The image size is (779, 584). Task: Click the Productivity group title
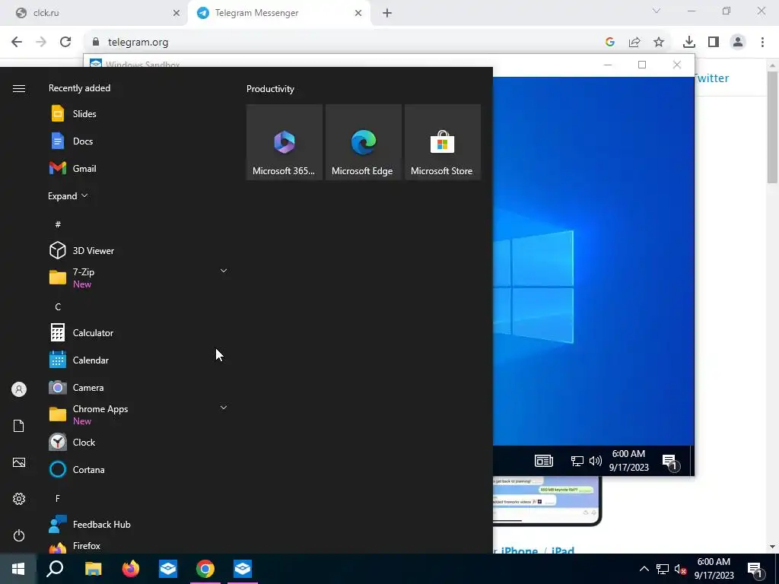270,89
